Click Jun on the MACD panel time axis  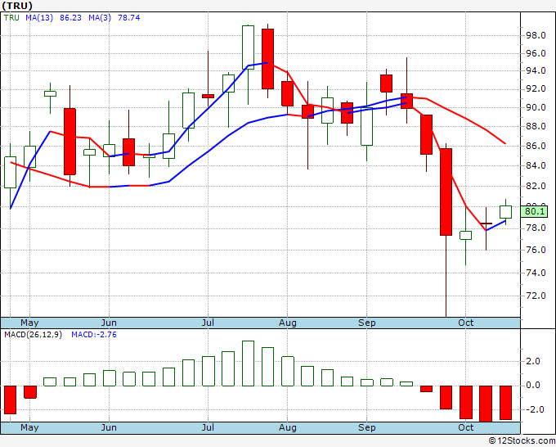[109, 427]
